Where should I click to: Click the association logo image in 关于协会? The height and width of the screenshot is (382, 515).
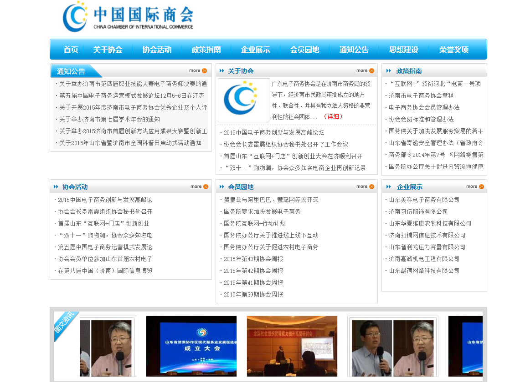click(x=243, y=100)
